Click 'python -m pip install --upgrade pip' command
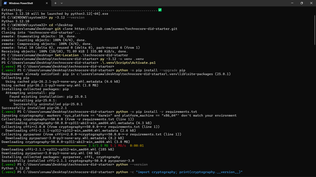 [151, 70]
